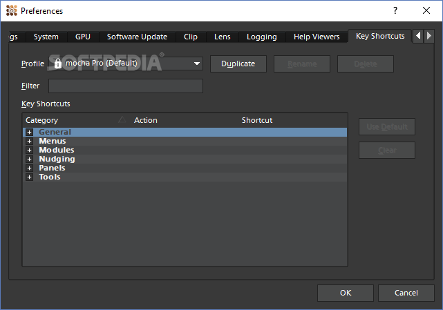443x310 pixels.
Task: Expand the Nudging category
Action: tap(29, 159)
